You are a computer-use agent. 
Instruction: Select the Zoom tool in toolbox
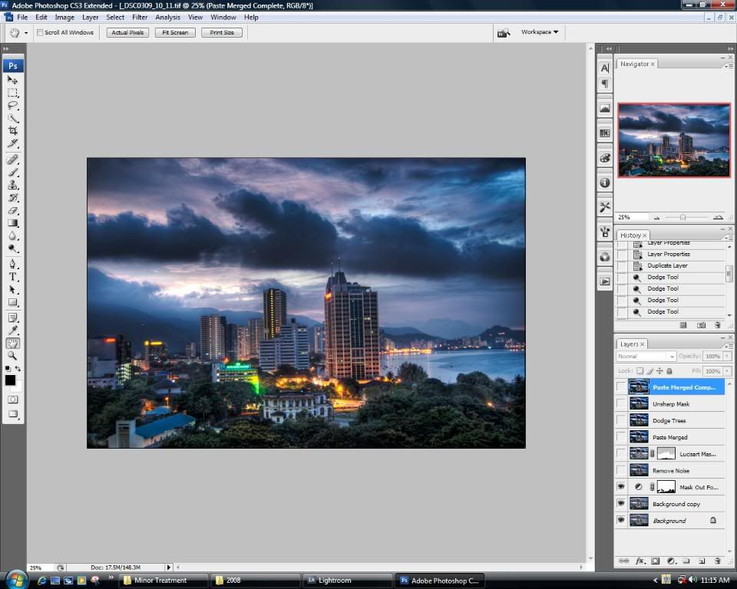13,356
